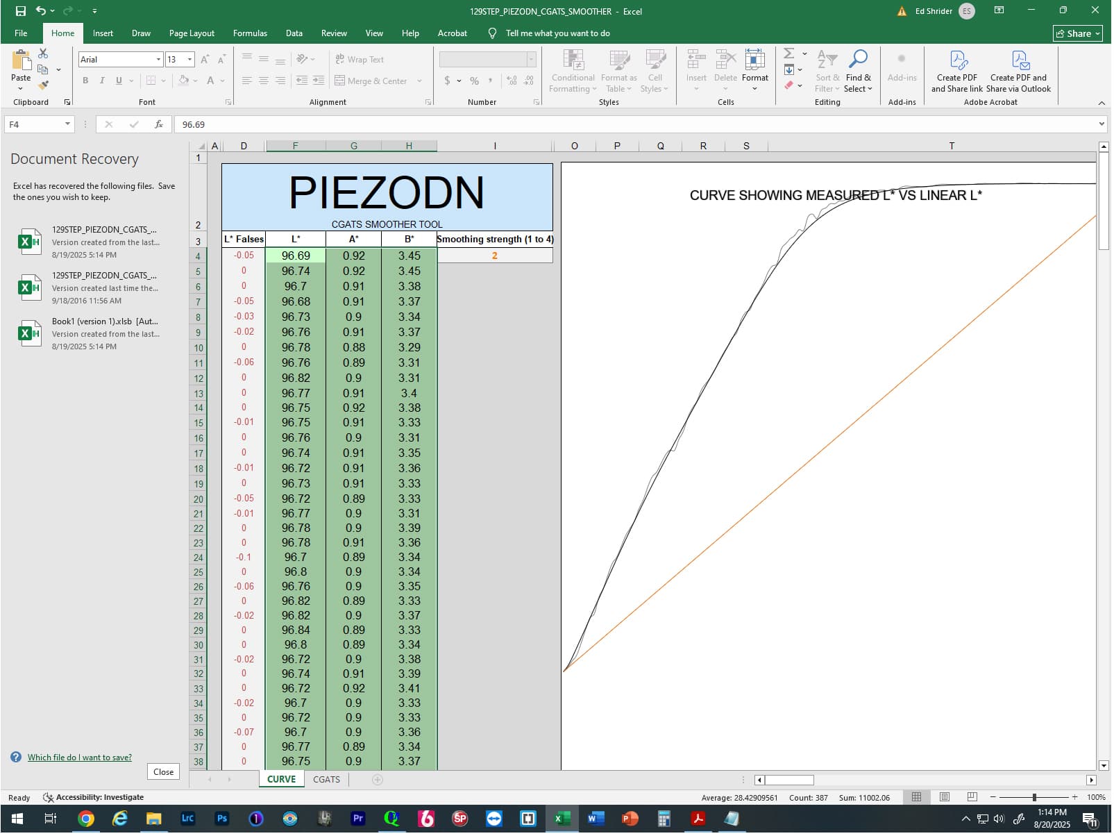
Task: Click Percent Style icon
Action: coord(475,81)
